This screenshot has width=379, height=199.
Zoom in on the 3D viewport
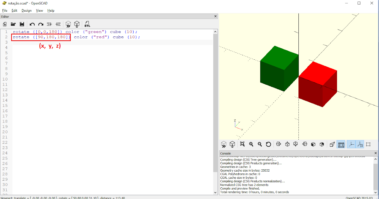[251, 144]
